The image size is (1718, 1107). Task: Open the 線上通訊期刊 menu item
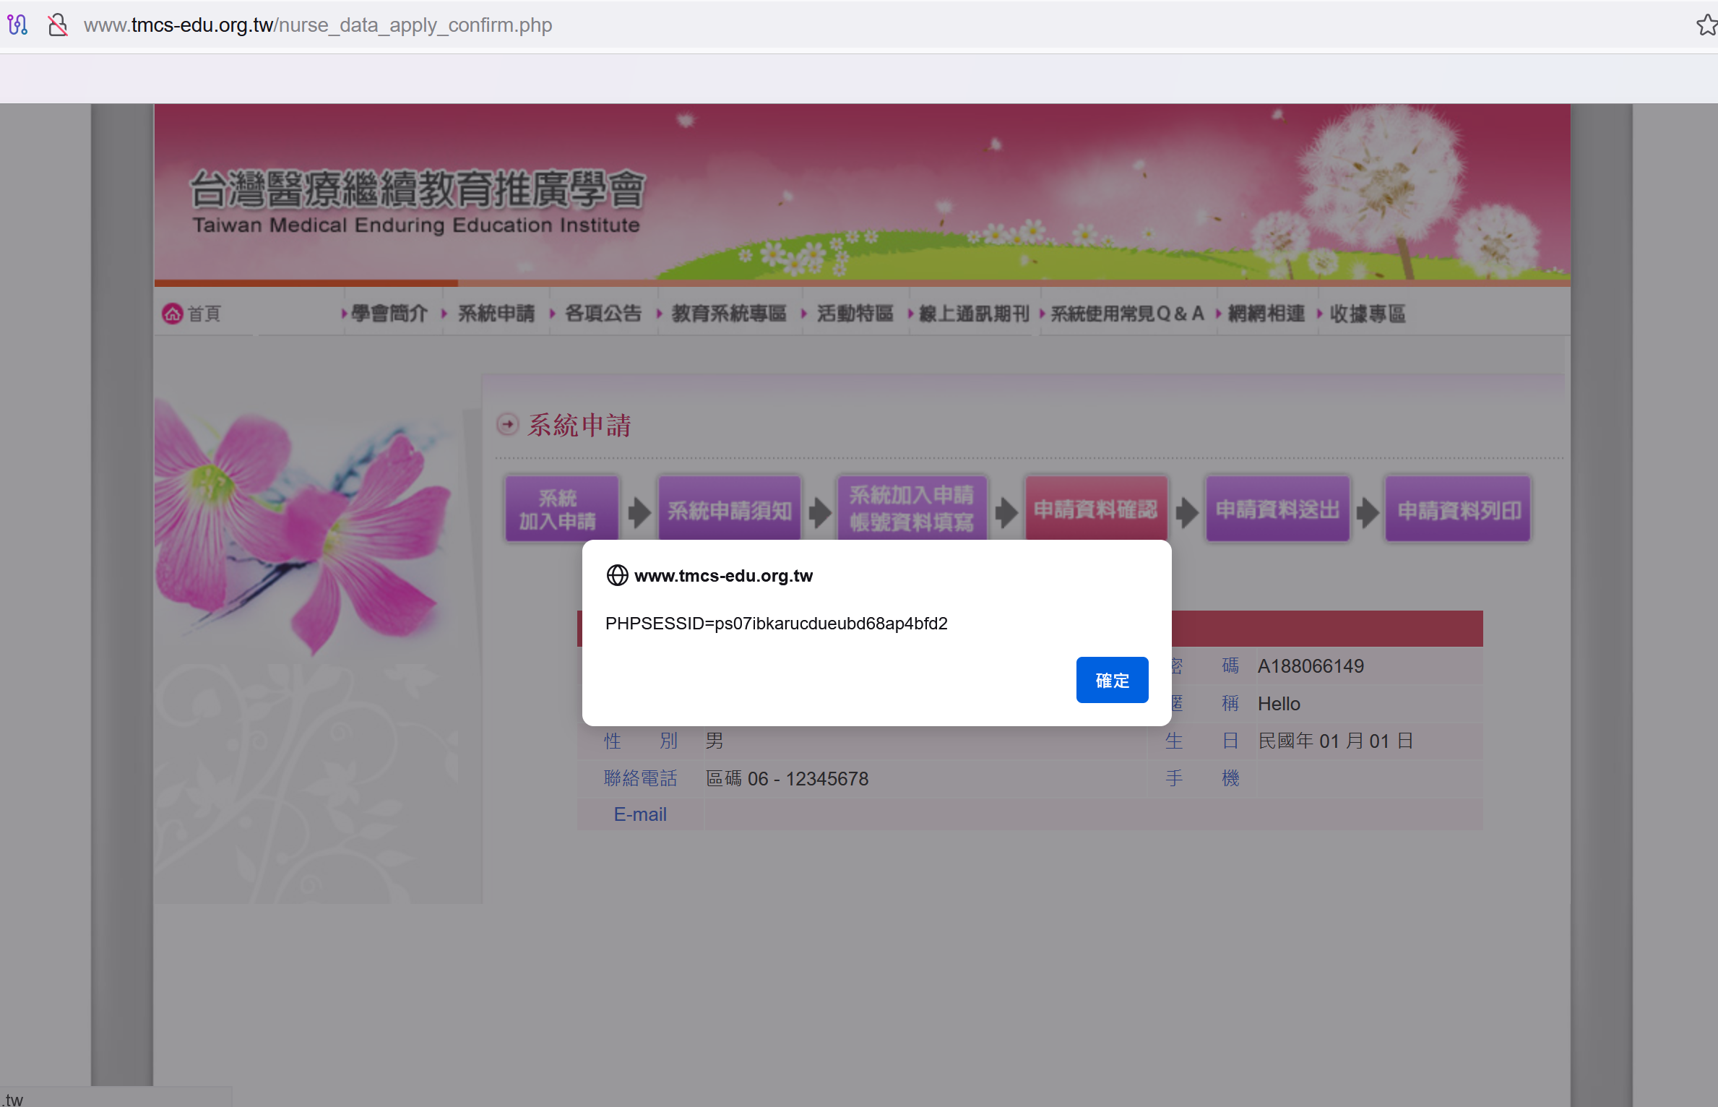click(x=974, y=314)
